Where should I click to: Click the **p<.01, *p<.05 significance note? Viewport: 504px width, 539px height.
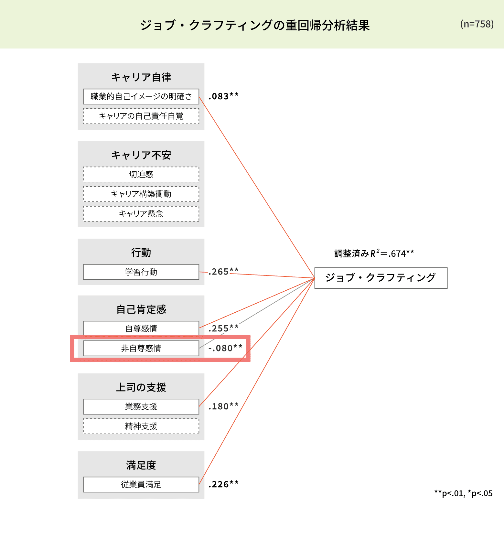[x=463, y=493]
